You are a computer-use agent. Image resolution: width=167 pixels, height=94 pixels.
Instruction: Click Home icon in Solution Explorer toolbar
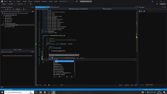pyautogui.click(x=6, y=9)
